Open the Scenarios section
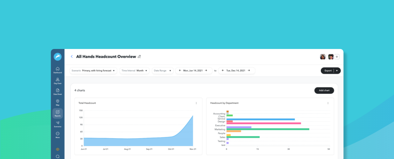 (58, 124)
